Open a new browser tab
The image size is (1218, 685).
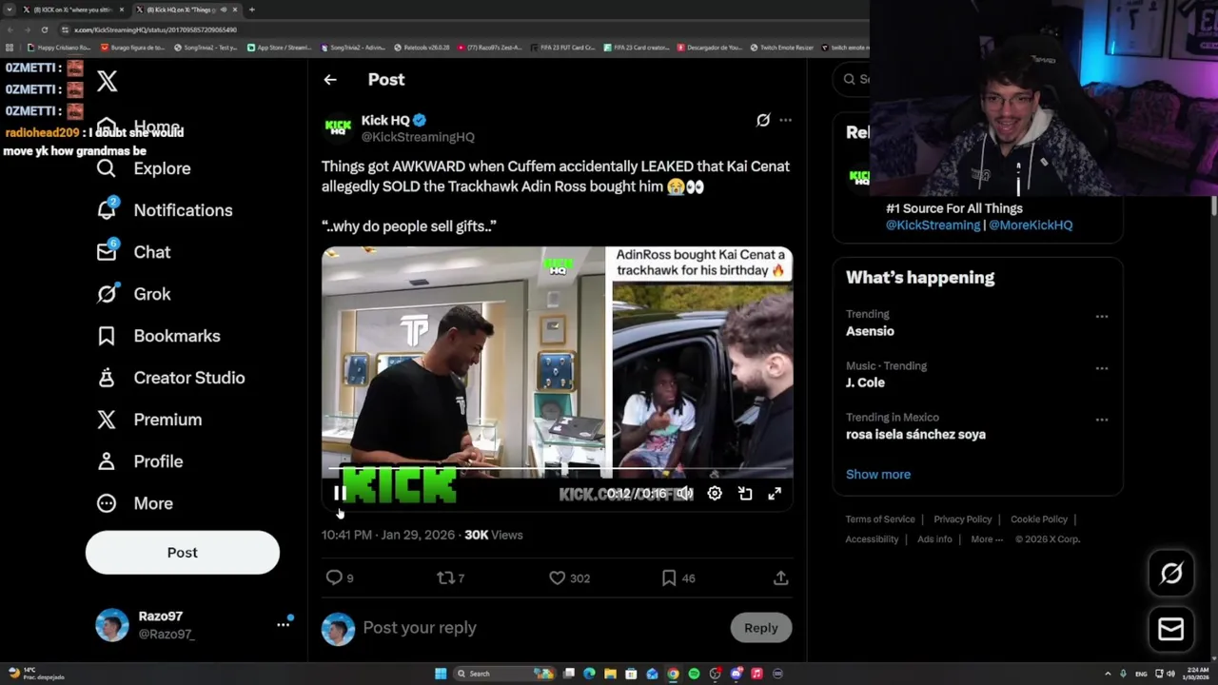251,10
